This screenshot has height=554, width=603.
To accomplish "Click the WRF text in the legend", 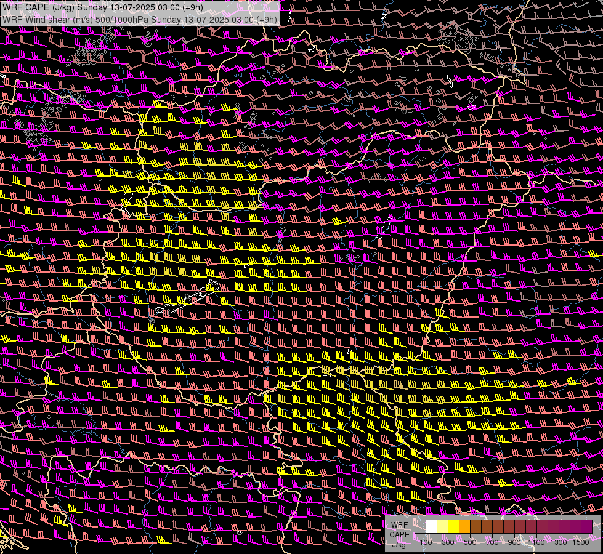I will (x=400, y=525).
